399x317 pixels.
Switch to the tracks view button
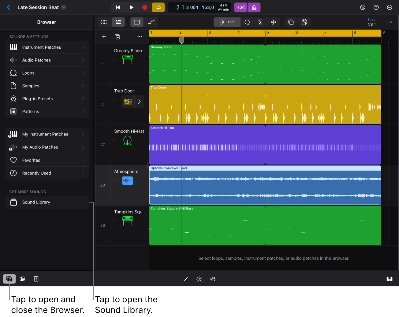coord(118,22)
